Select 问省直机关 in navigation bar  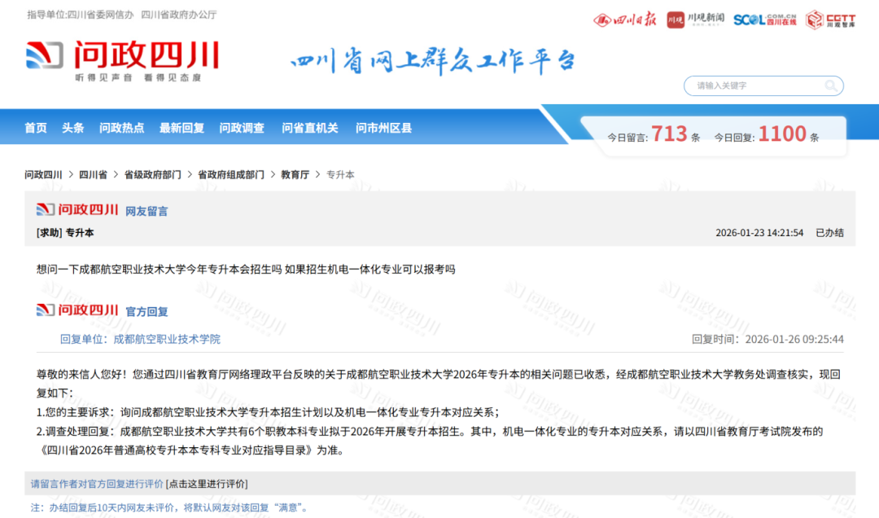pos(309,128)
